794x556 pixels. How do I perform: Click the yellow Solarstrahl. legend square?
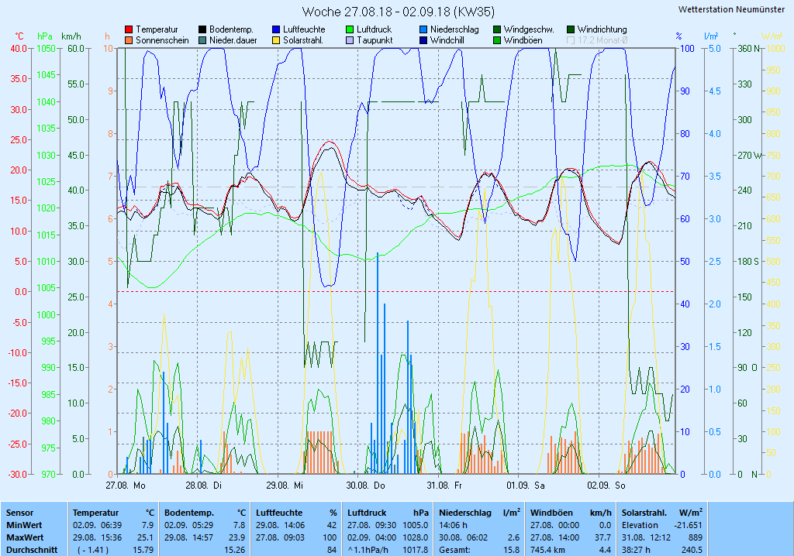[x=276, y=40]
